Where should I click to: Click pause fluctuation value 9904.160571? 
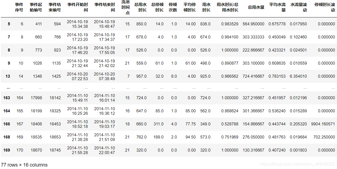coord(323,124)
